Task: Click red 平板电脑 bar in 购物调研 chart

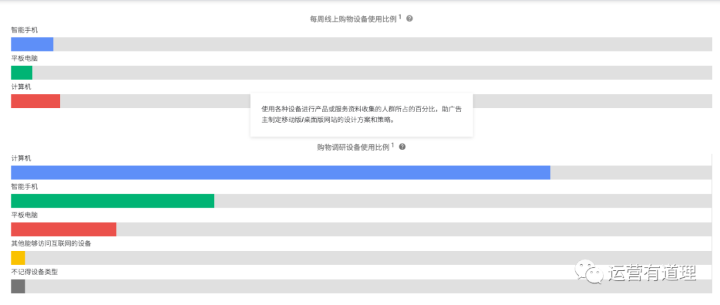Action: click(x=63, y=230)
